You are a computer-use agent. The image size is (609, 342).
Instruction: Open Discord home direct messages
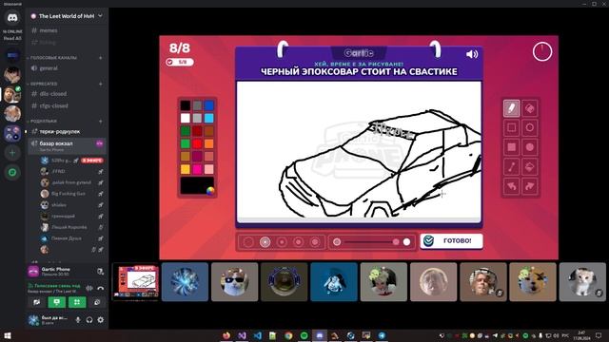pyautogui.click(x=12, y=18)
